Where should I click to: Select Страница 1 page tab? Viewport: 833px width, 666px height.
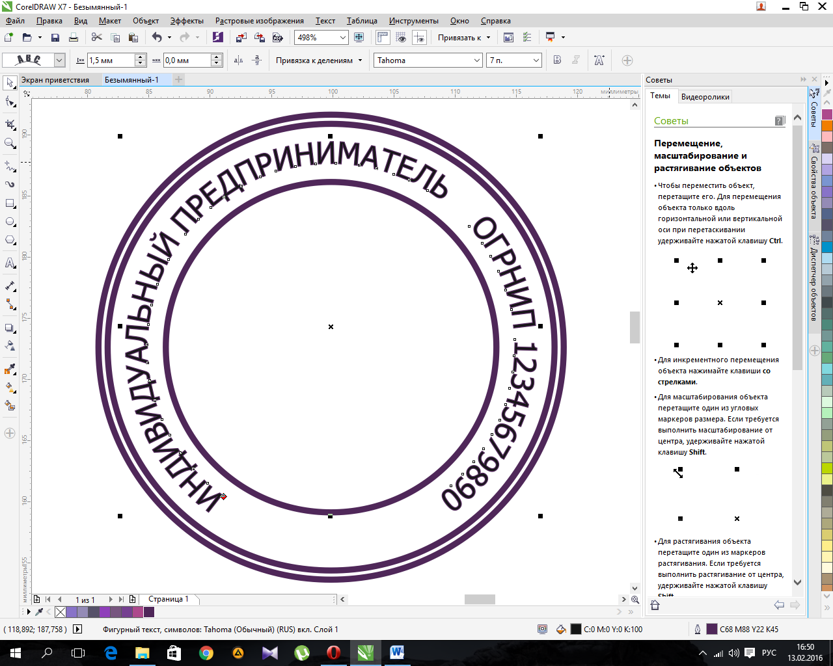[169, 599]
